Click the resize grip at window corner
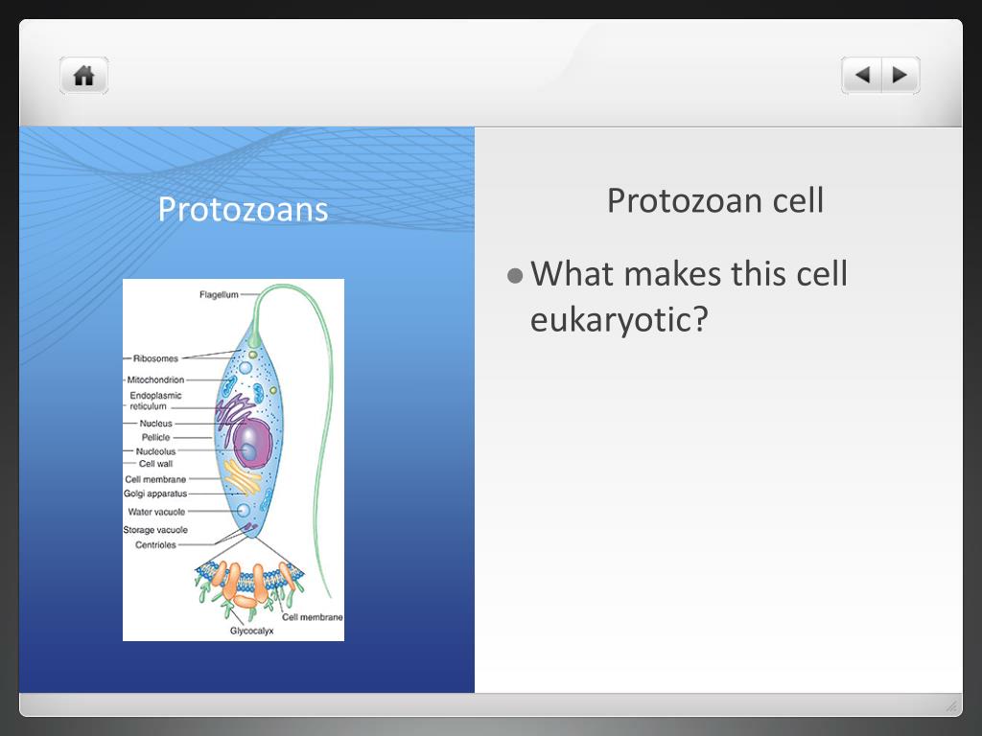 (951, 706)
